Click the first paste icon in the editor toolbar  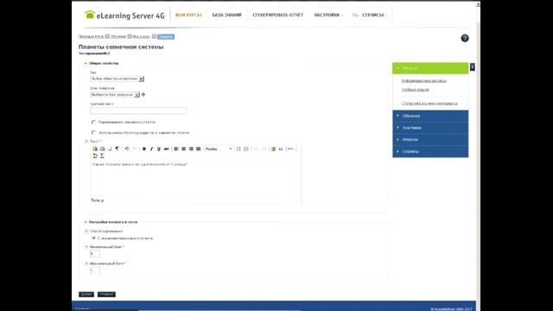(x=95, y=149)
